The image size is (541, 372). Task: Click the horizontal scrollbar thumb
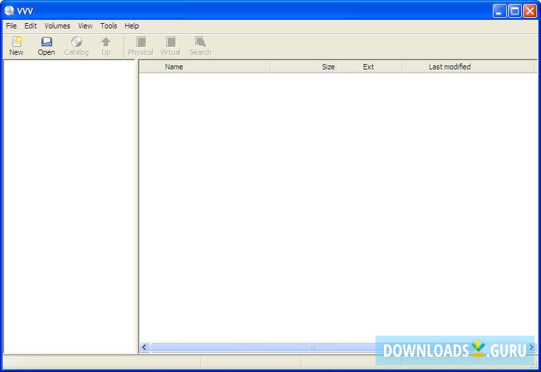coord(312,347)
